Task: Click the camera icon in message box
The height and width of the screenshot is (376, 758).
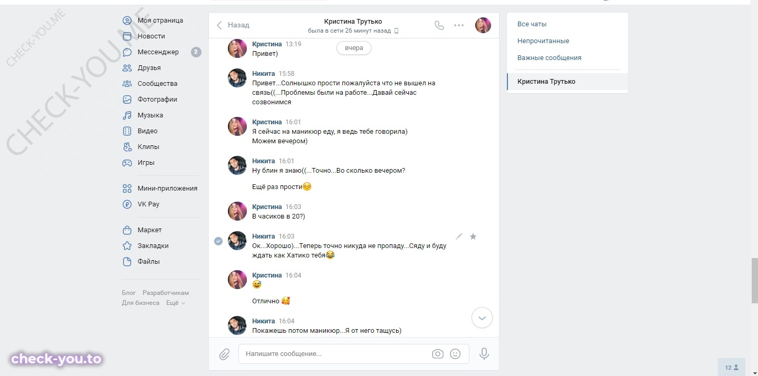Action: (x=438, y=354)
